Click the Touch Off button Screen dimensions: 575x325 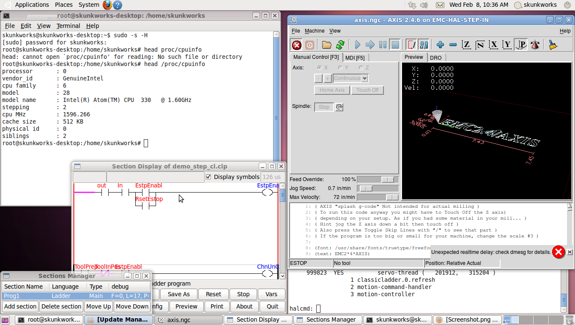367,90
